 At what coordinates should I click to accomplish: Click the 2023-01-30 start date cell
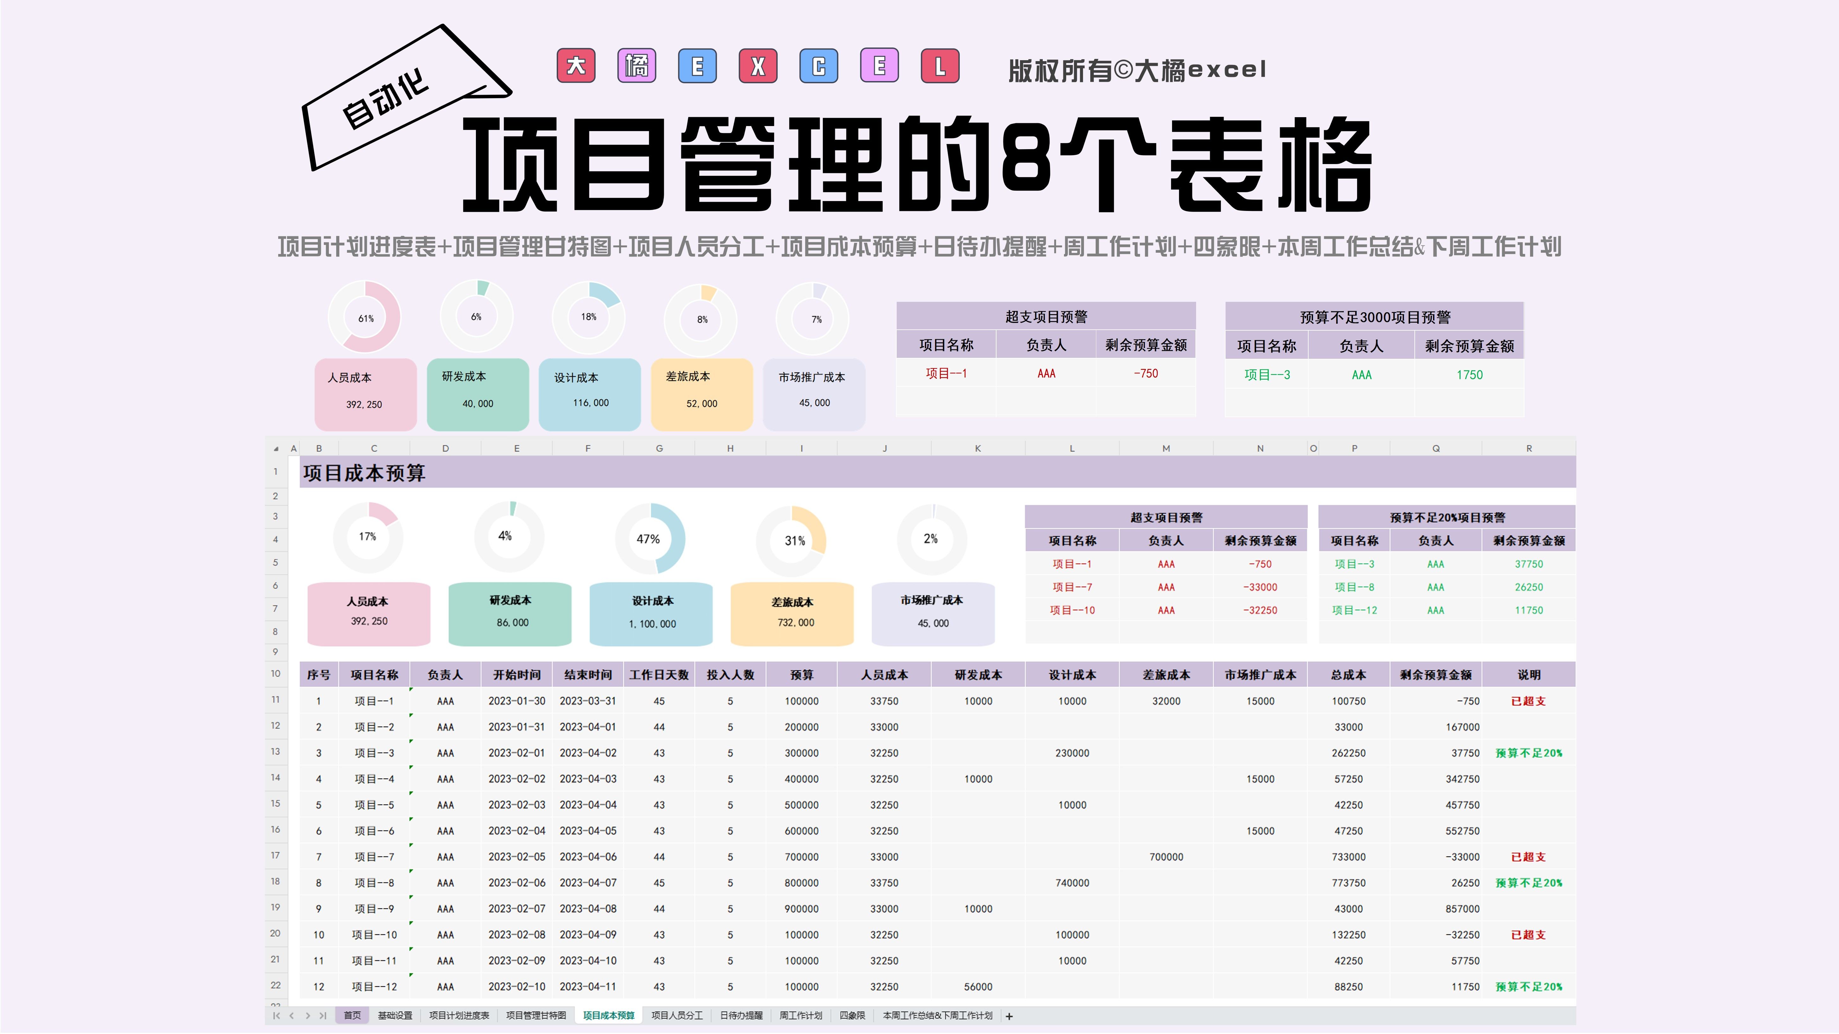(517, 701)
